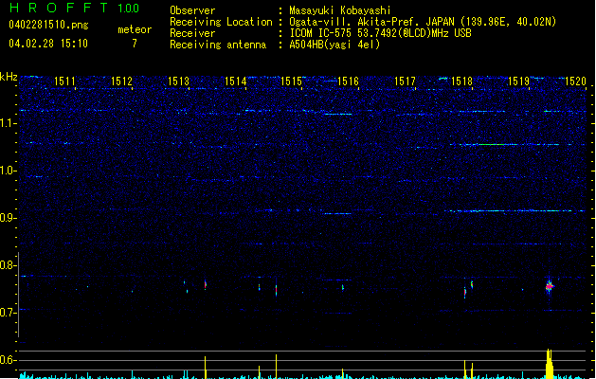The width and height of the screenshot is (596, 379).
Task: Click the green signal line near 1.05 kHz
Action: [490, 144]
